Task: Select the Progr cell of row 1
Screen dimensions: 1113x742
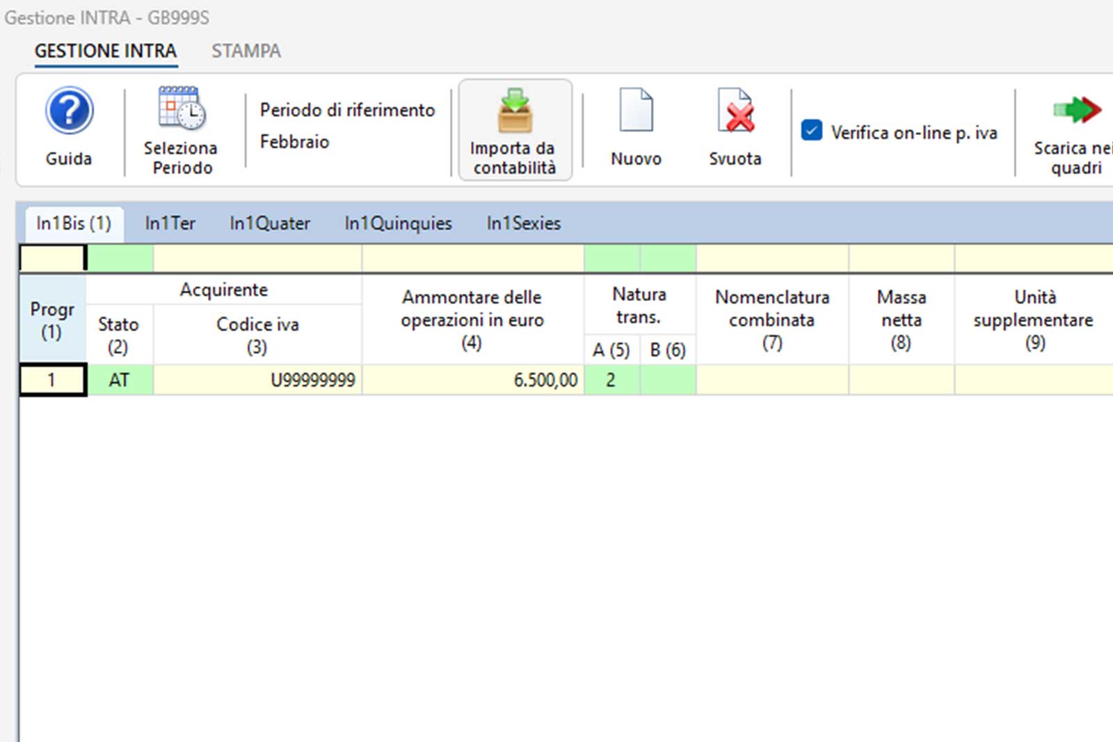Action: coord(52,380)
